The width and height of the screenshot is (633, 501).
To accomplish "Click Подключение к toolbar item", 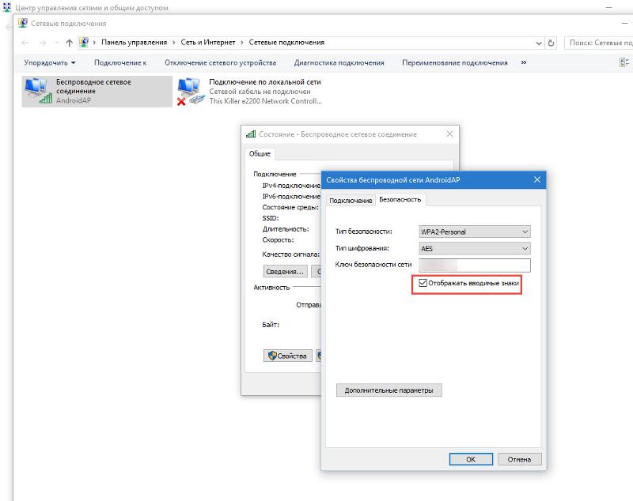I will 120,63.
